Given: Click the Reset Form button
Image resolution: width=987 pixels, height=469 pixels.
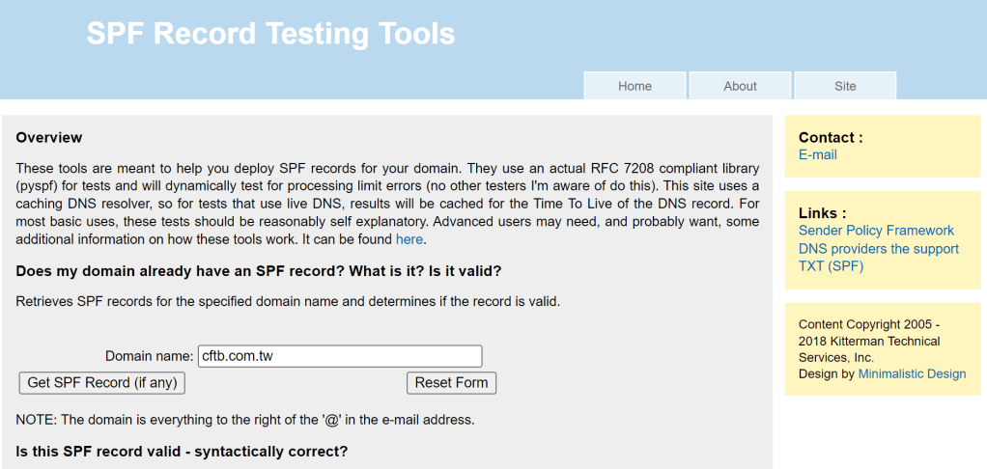Looking at the screenshot, I should (x=451, y=382).
